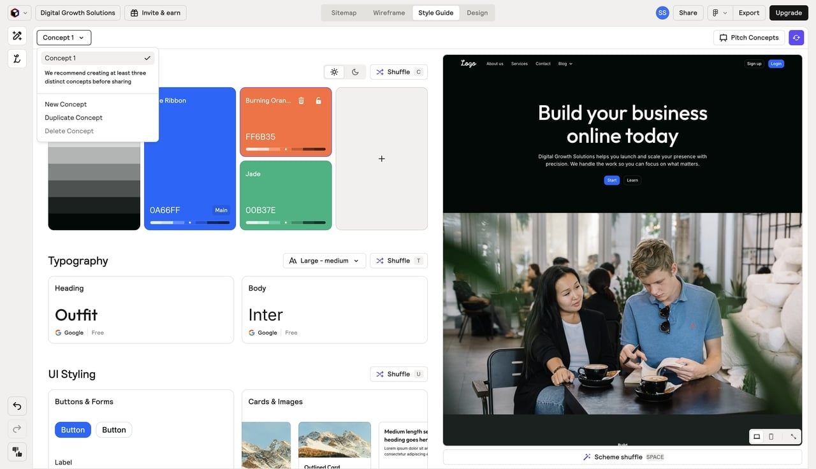Click the Learn button in preview hero
Screen dimensions: 816x469
pyautogui.click(x=632, y=180)
